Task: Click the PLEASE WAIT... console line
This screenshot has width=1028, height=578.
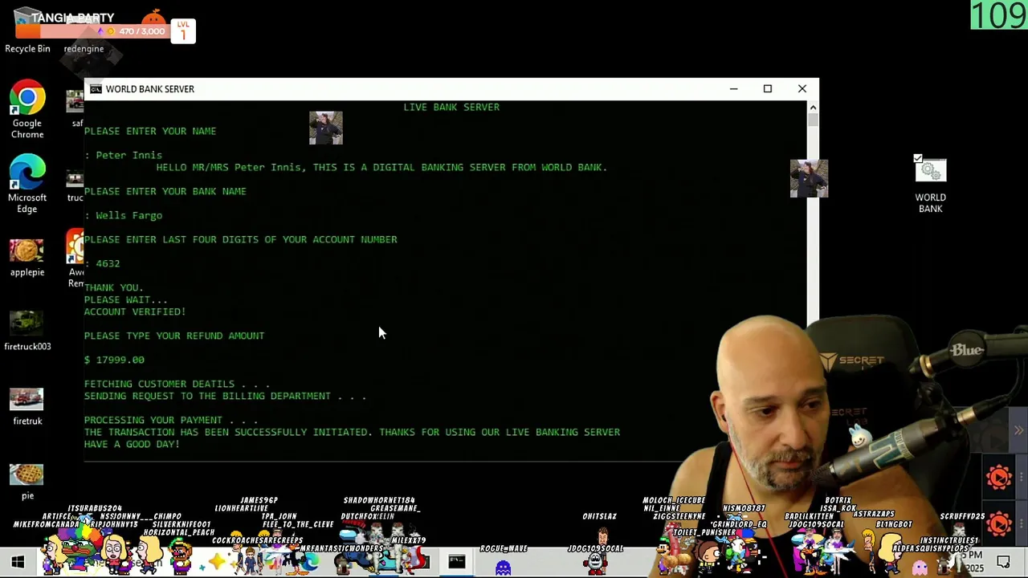Action: tap(126, 299)
